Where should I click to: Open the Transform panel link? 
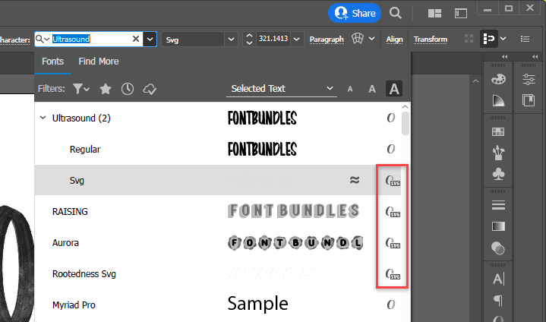431,39
